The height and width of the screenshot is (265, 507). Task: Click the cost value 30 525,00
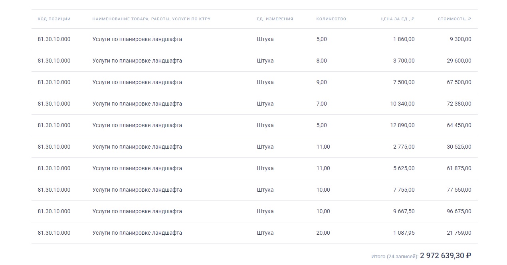[x=459, y=147]
